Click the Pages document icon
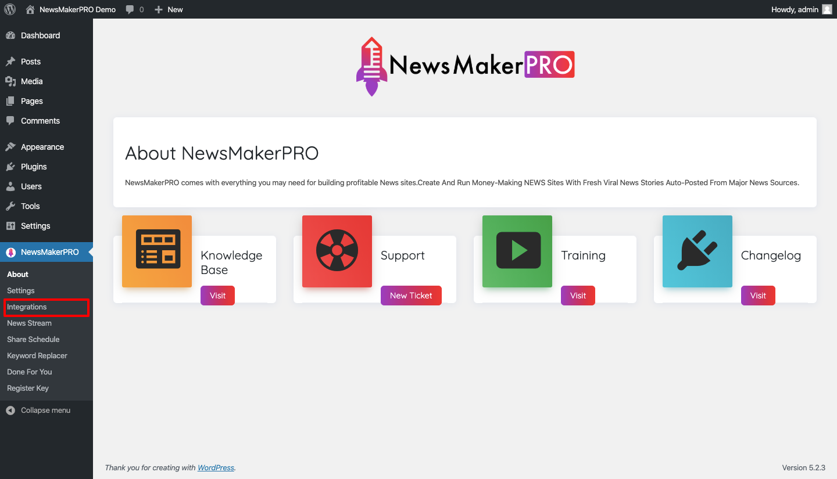The width and height of the screenshot is (837, 479). (x=10, y=101)
